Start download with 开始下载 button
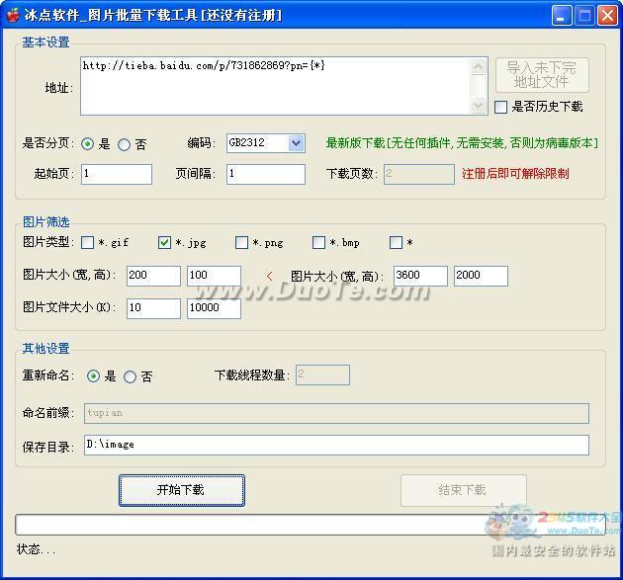Screen dimensions: 623x580 [x=182, y=490]
